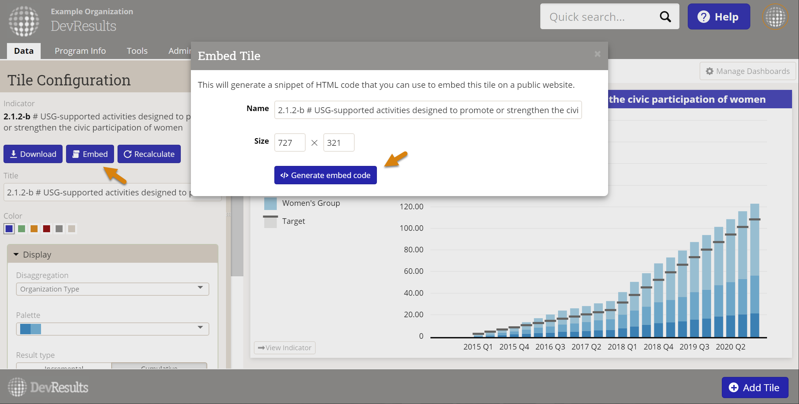Select Incremental result type

64,366
